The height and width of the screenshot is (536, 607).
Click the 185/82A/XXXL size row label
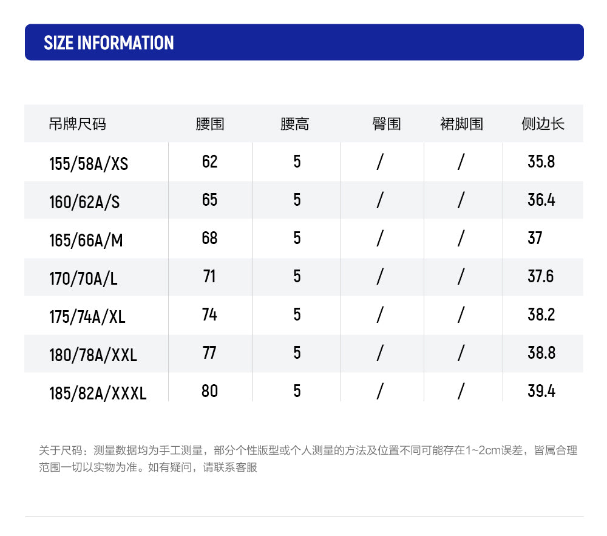[98, 393]
